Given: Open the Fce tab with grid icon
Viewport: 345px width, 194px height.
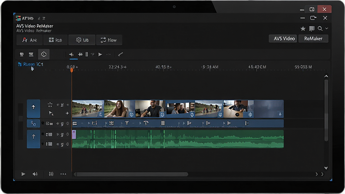Looking at the screenshot, I should [x=55, y=40].
